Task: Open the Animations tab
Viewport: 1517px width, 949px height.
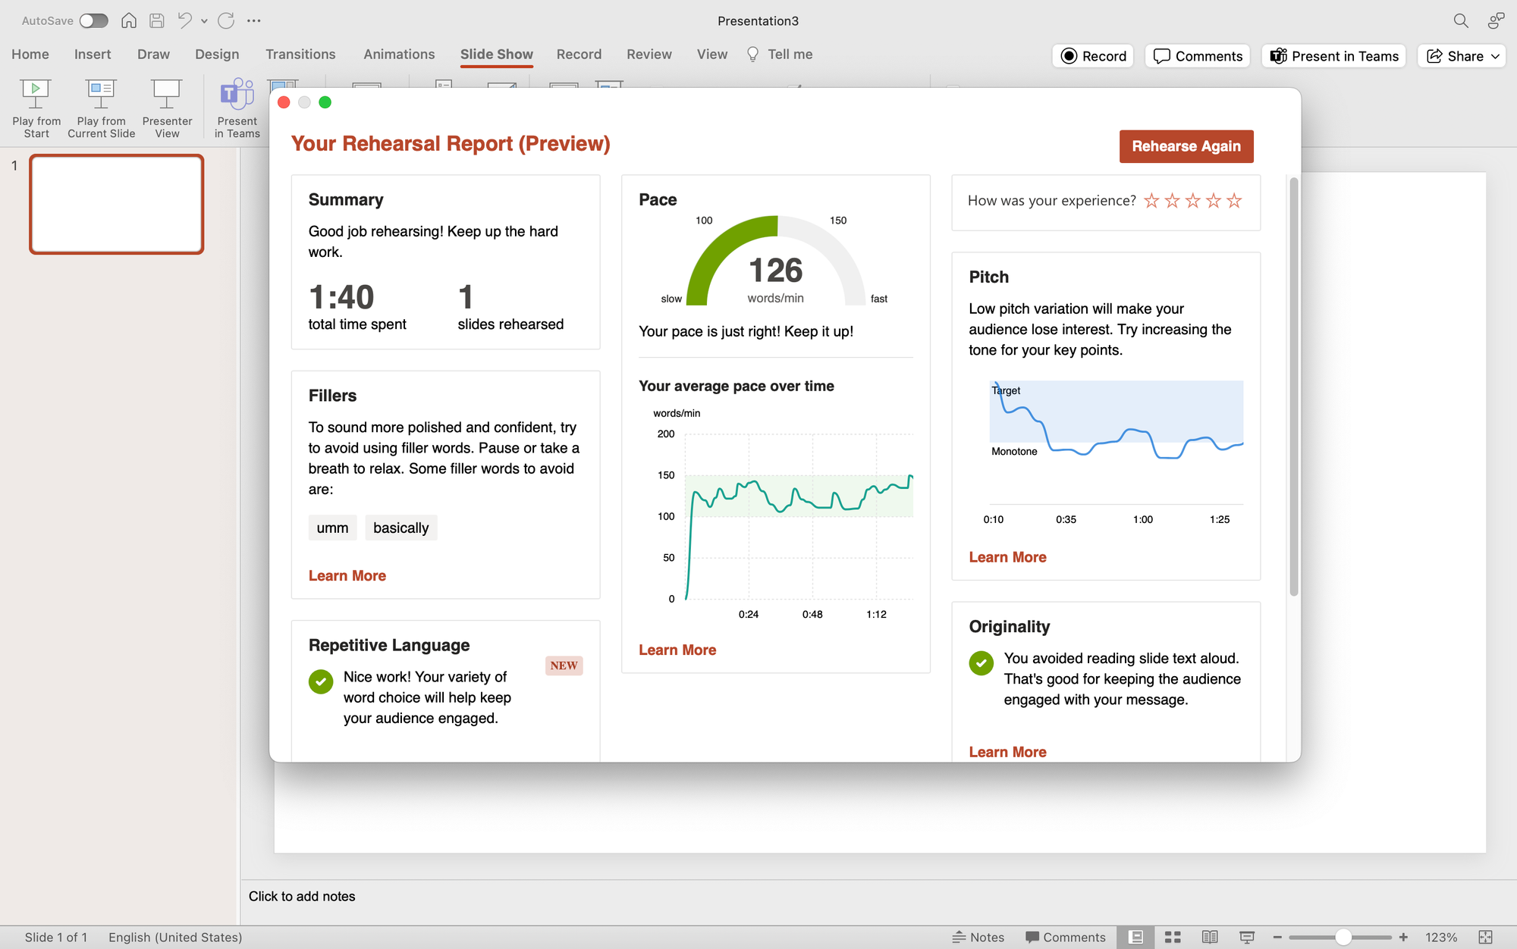Action: click(399, 54)
